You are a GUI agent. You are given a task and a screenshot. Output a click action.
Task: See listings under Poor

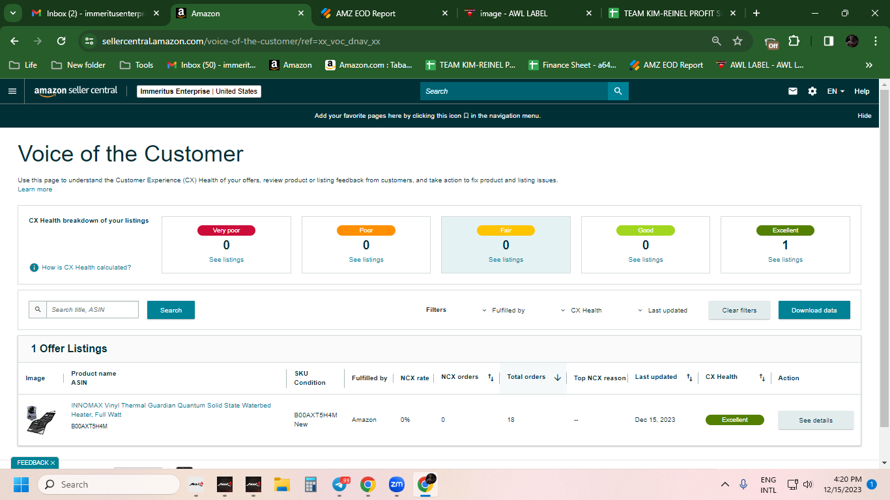(x=366, y=260)
